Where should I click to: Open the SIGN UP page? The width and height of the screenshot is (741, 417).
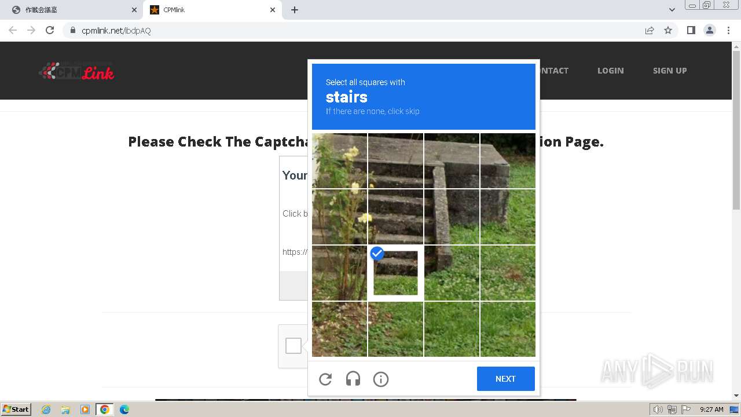(x=670, y=71)
